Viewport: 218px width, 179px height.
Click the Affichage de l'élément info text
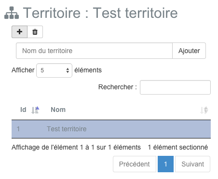click(76, 147)
